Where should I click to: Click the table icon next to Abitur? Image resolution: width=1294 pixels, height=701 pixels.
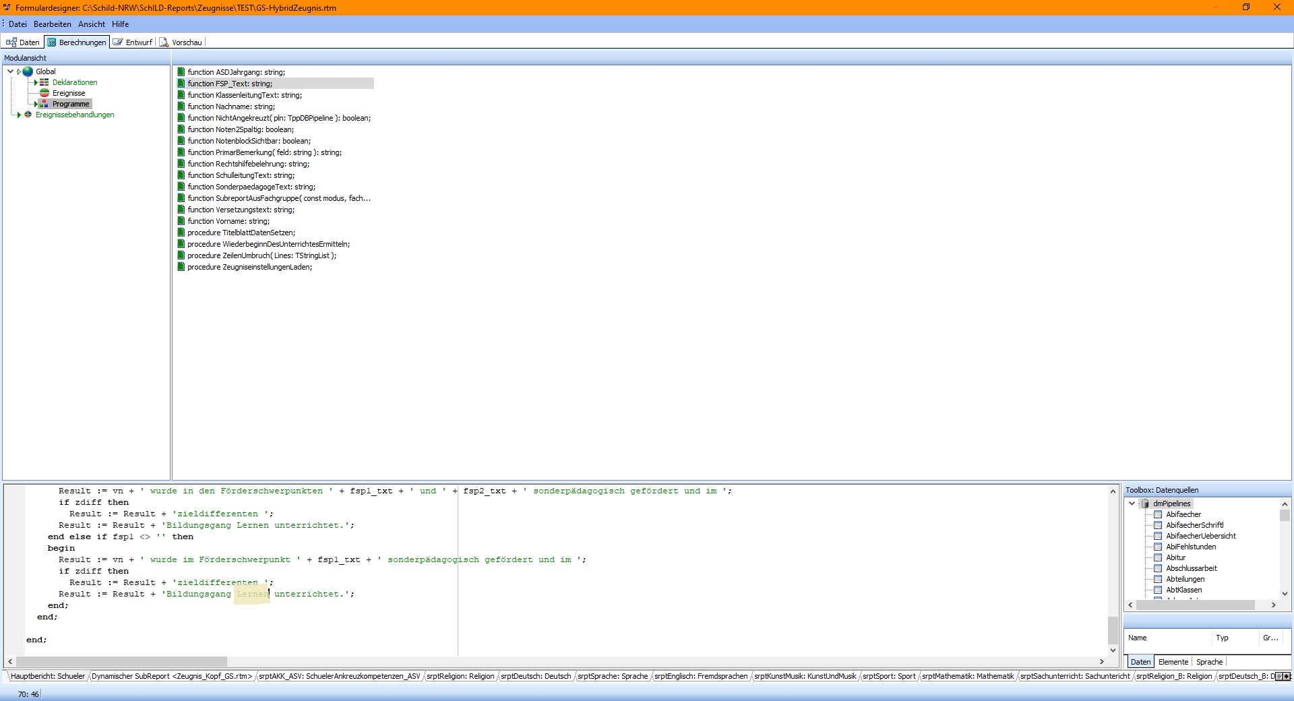(x=1158, y=557)
